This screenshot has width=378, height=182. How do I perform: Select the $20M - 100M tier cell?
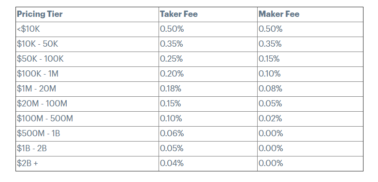(87, 104)
